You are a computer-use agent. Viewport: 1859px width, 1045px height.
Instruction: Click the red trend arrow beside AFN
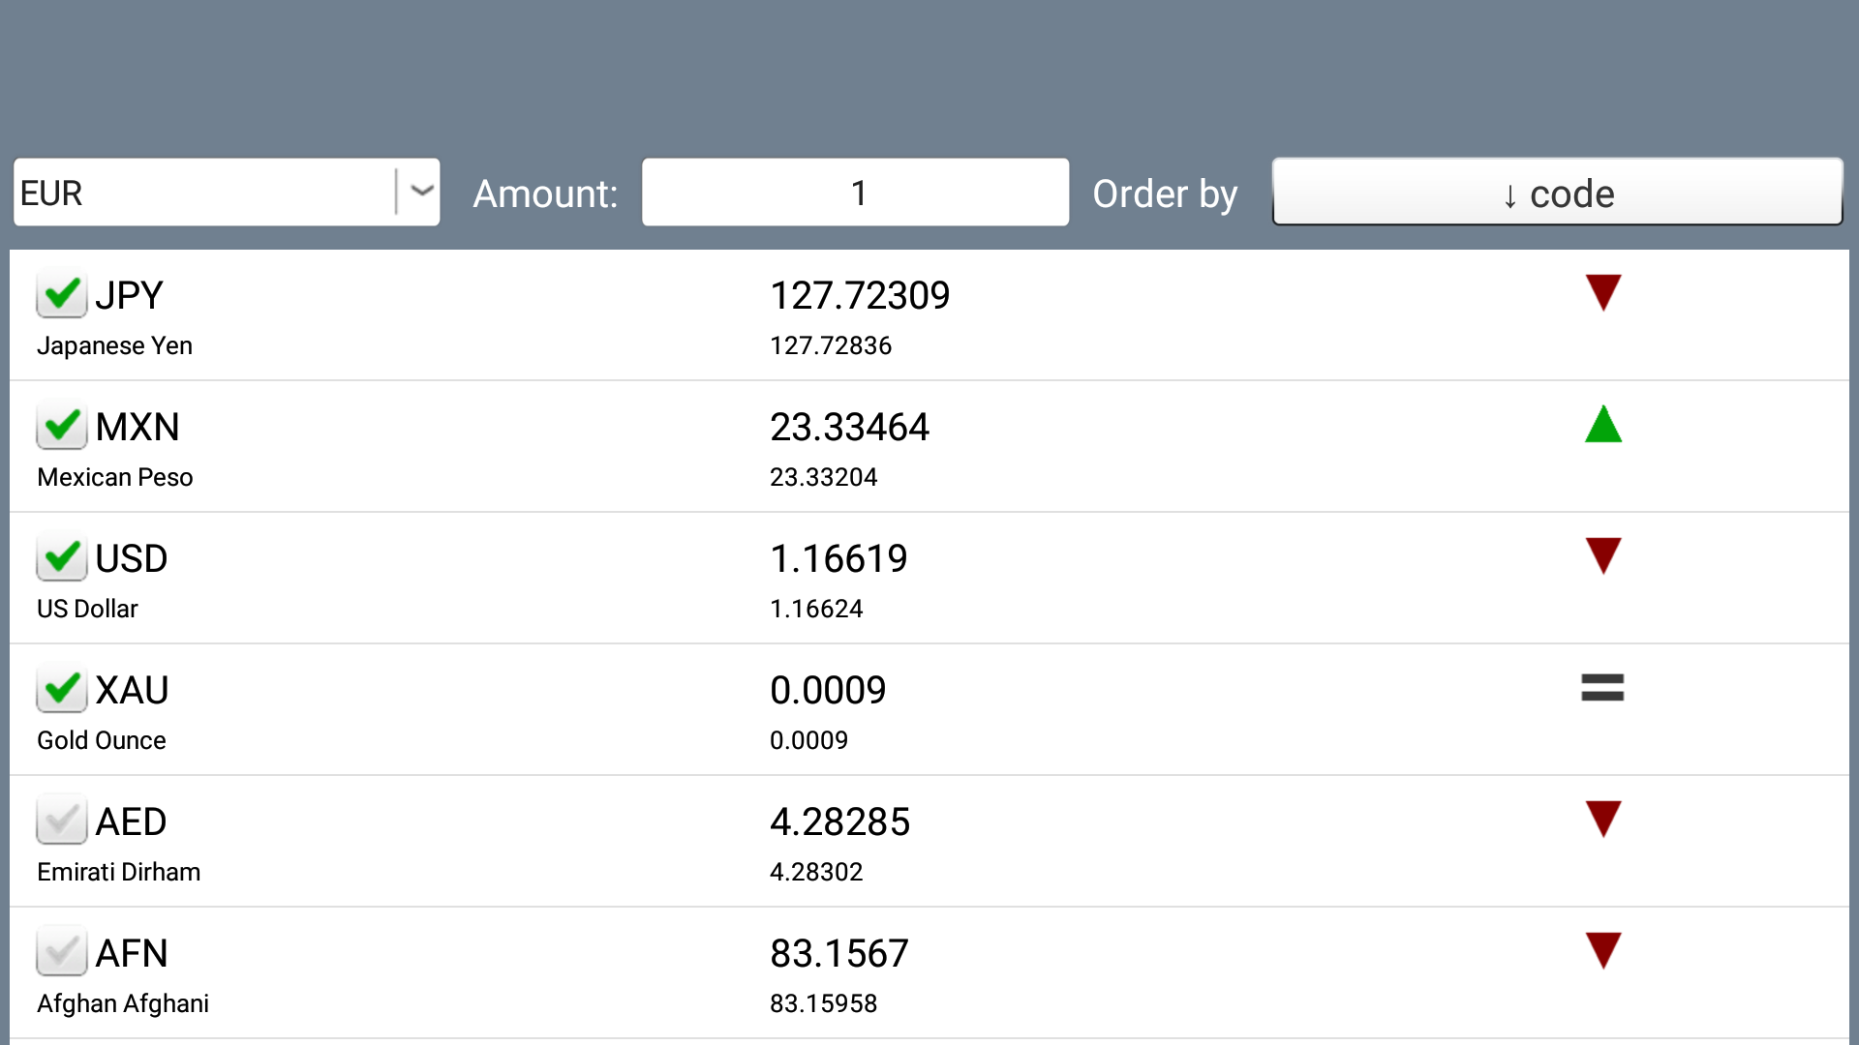click(1602, 949)
